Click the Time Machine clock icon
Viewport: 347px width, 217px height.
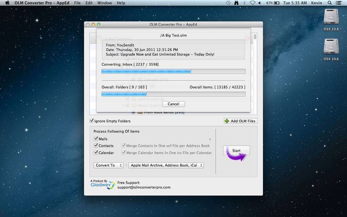coord(228,3)
